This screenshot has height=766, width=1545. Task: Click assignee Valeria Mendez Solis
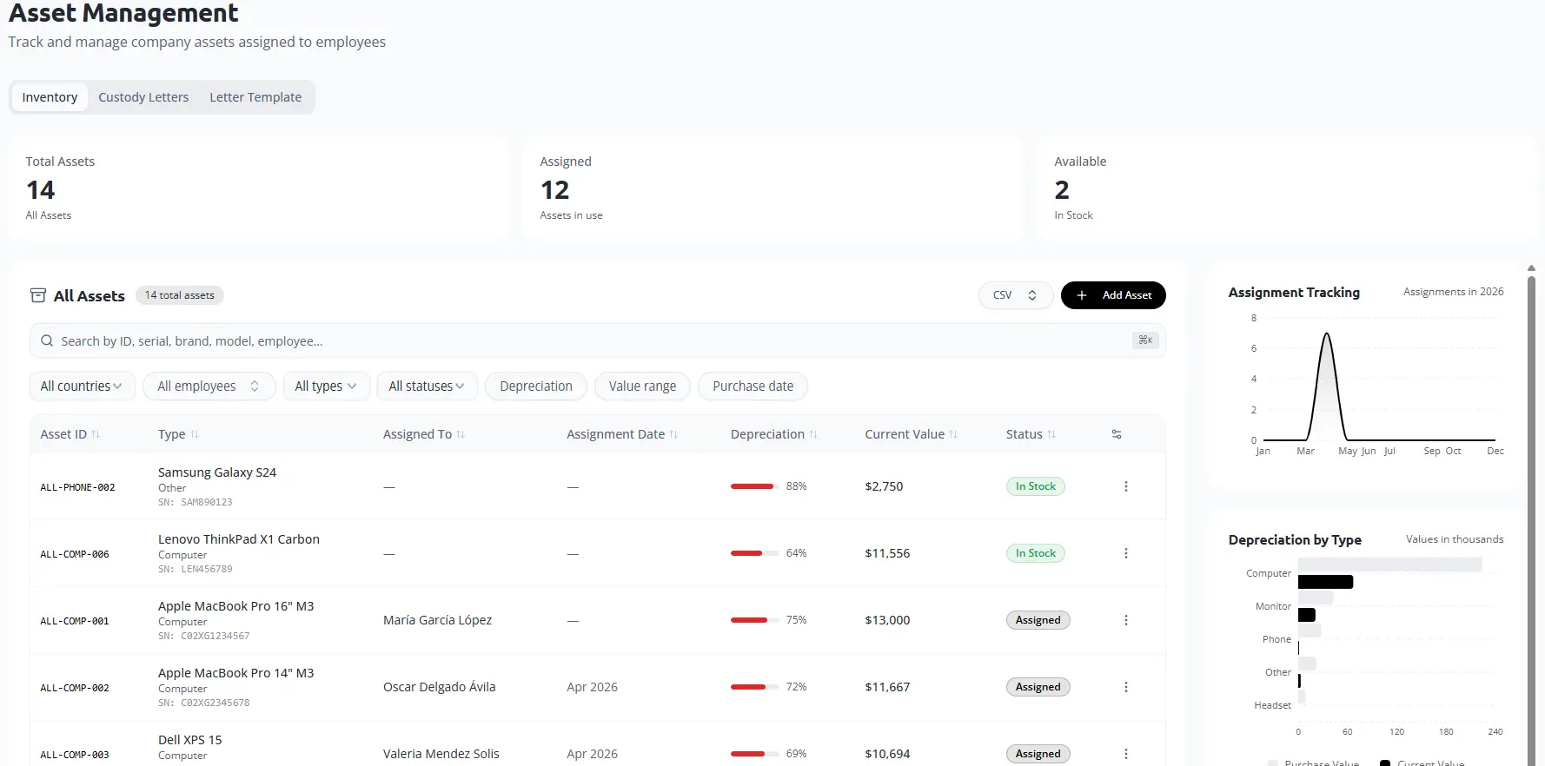tap(441, 754)
